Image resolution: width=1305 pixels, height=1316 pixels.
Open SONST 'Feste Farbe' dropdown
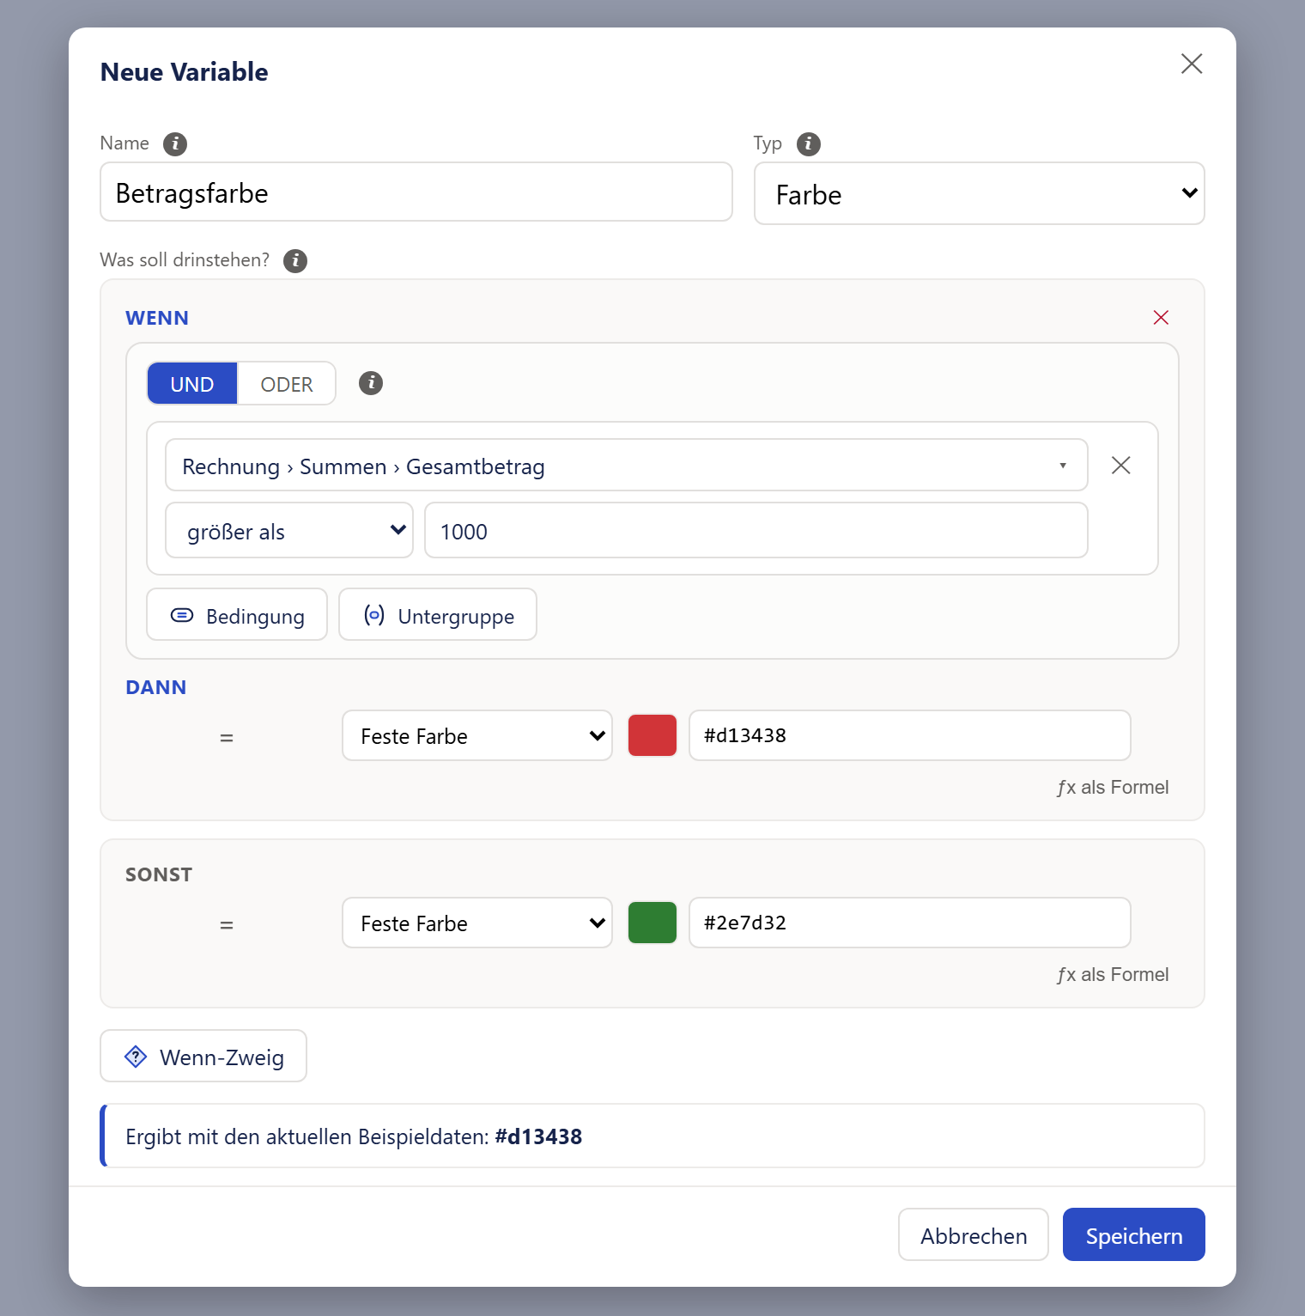point(477,923)
